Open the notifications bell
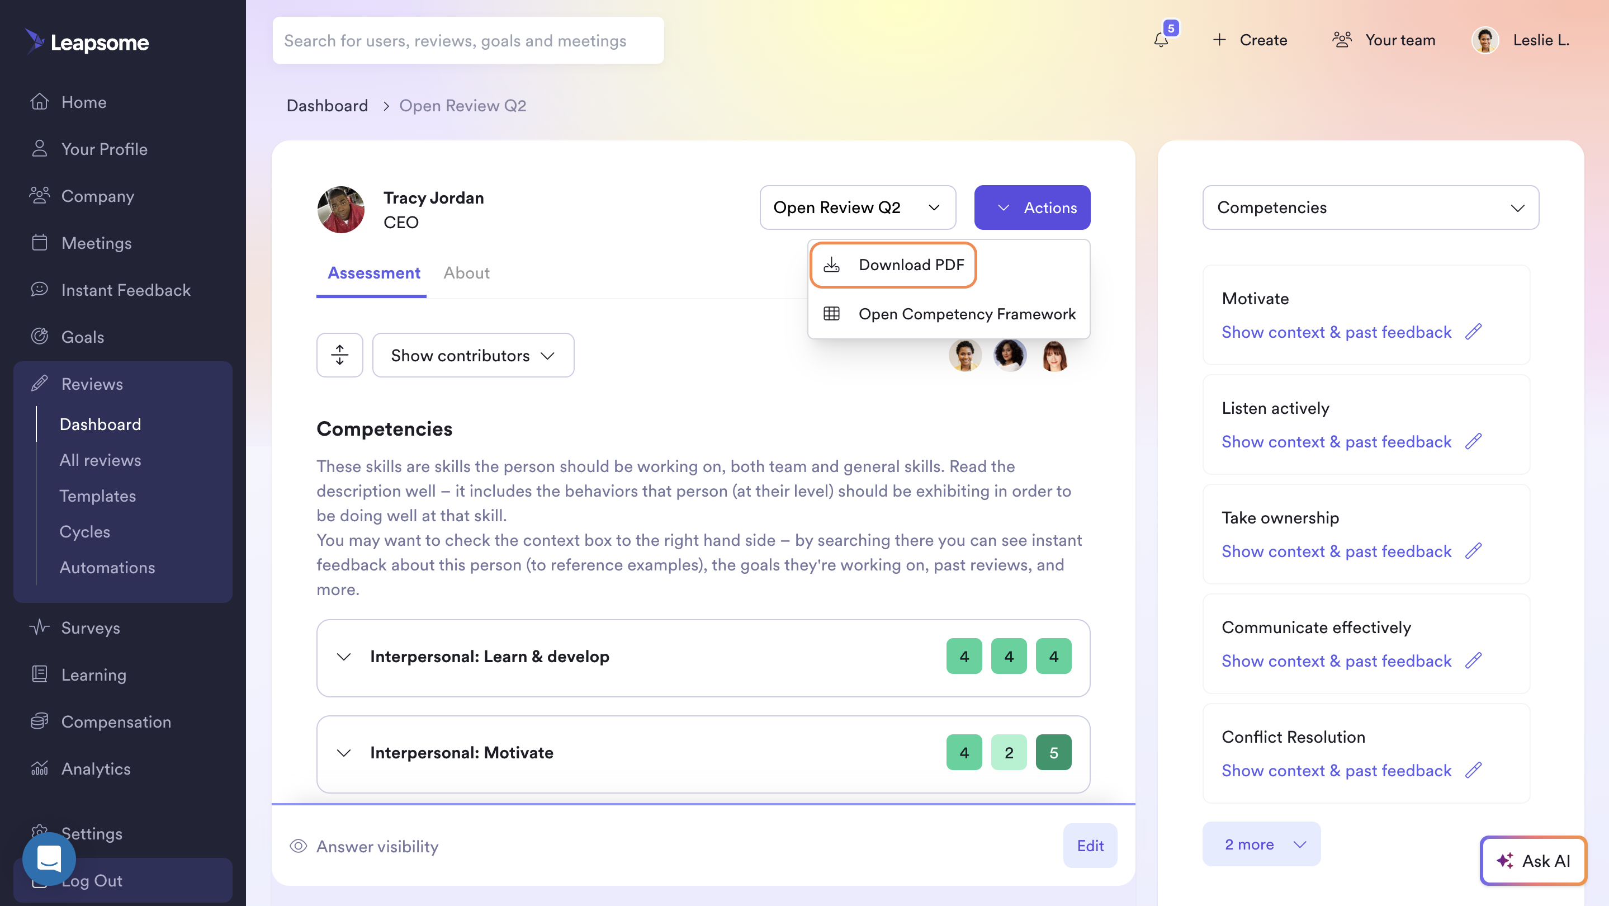 tap(1161, 40)
